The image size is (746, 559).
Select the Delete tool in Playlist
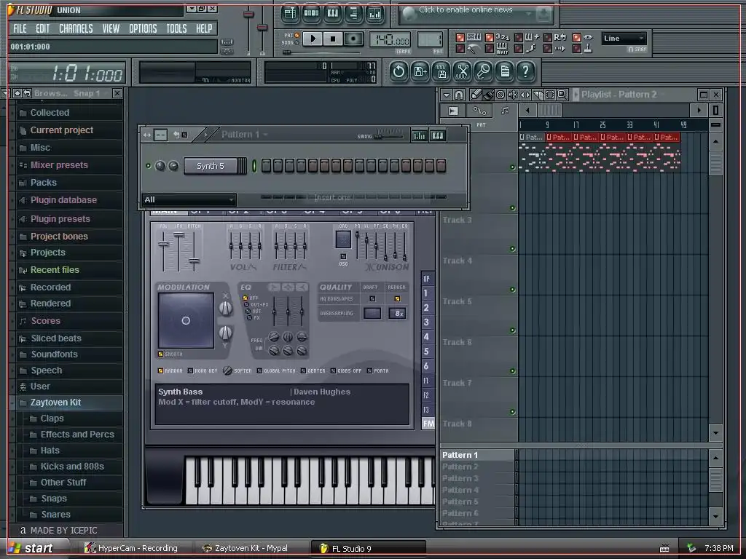tap(500, 95)
